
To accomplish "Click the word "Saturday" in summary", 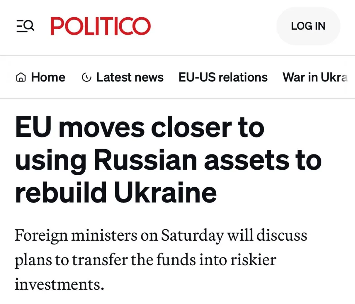I will coord(192,236).
